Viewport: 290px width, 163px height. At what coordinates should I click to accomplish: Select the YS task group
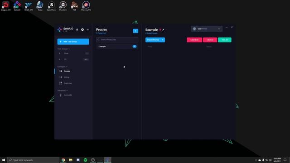coord(73,59)
